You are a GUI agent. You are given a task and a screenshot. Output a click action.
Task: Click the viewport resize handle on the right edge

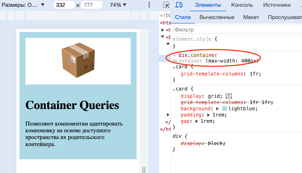coord(144,169)
